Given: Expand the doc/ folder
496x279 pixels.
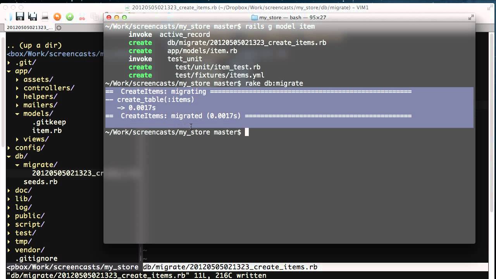Looking at the screenshot, I should coord(9,190).
